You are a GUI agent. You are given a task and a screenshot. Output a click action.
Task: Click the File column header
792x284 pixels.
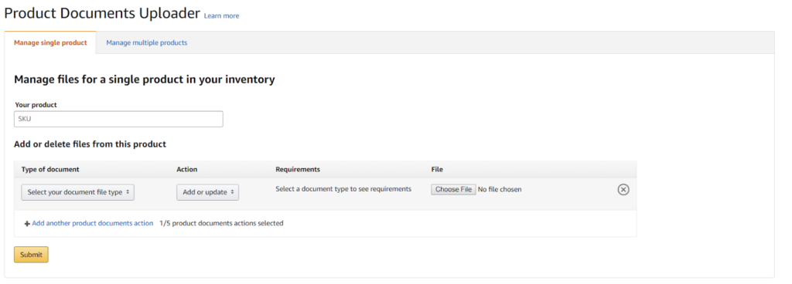click(x=437, y=169)
